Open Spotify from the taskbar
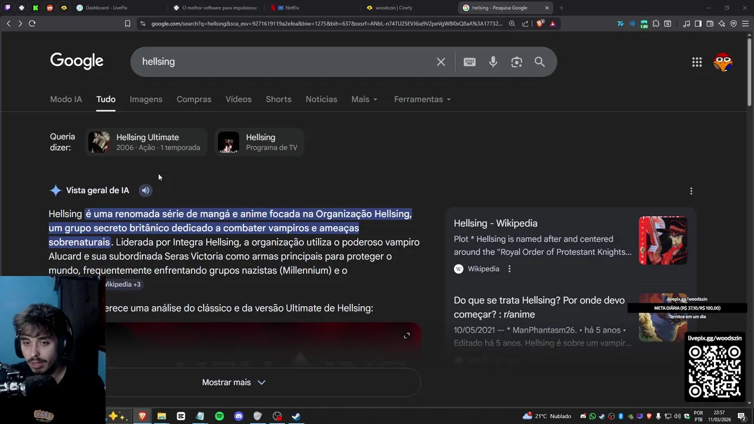Screen dimensions: 754x424 coord(219,416)
